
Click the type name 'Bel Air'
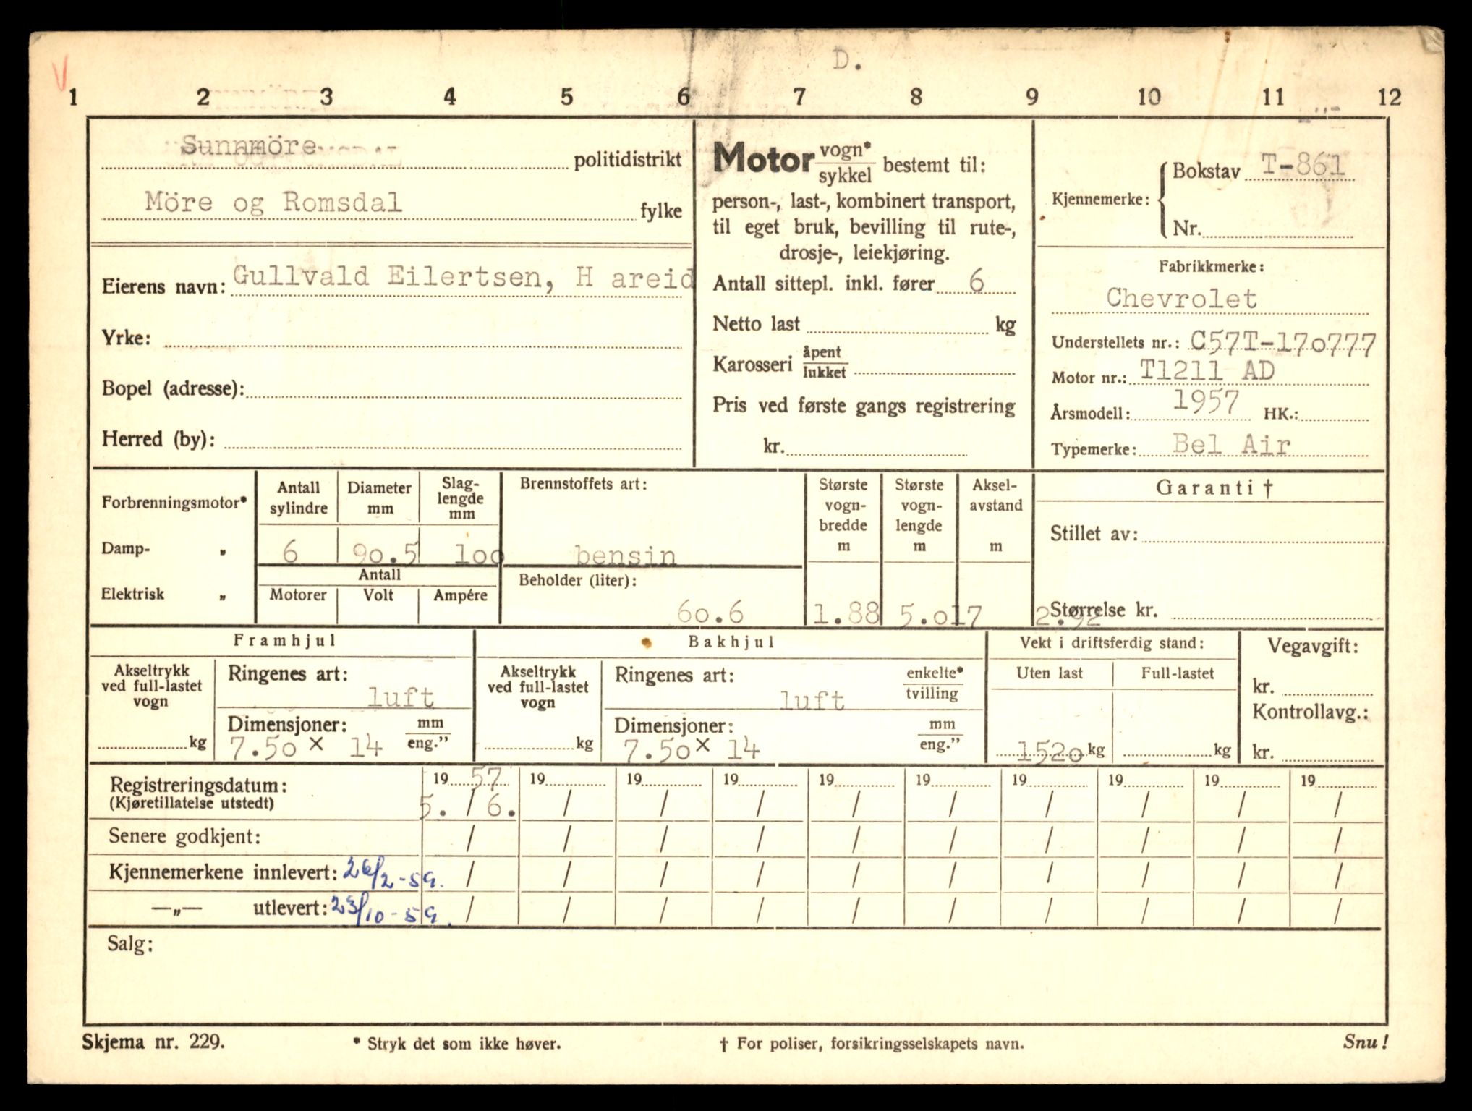tap(1231, 443)
